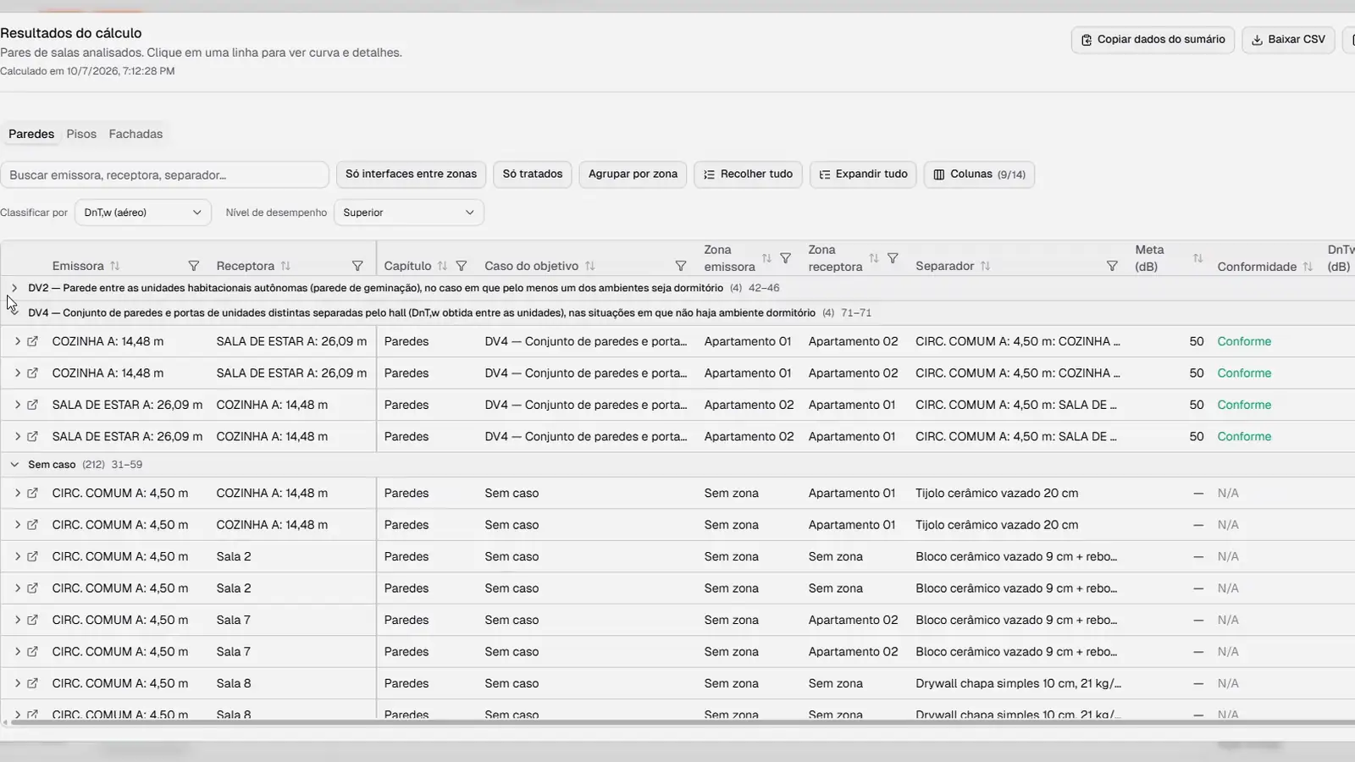1355x762 pixels.
Task: Sort by Zona emissora column
Action: (x=766, y=258)
